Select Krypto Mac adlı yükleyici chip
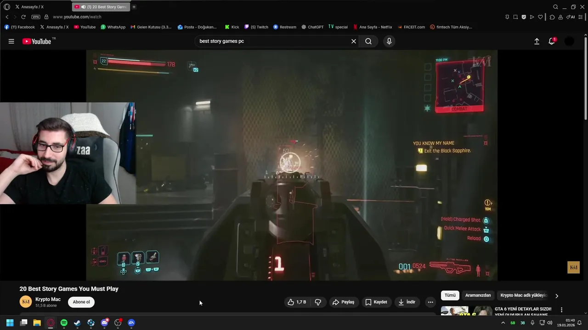The width and height of the screenshot is (588, 330). (x=524, y=296)
